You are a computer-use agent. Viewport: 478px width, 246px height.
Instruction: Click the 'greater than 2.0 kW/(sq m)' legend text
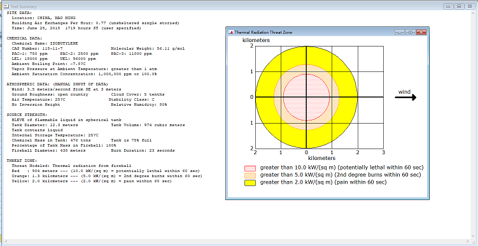(323, 182)
